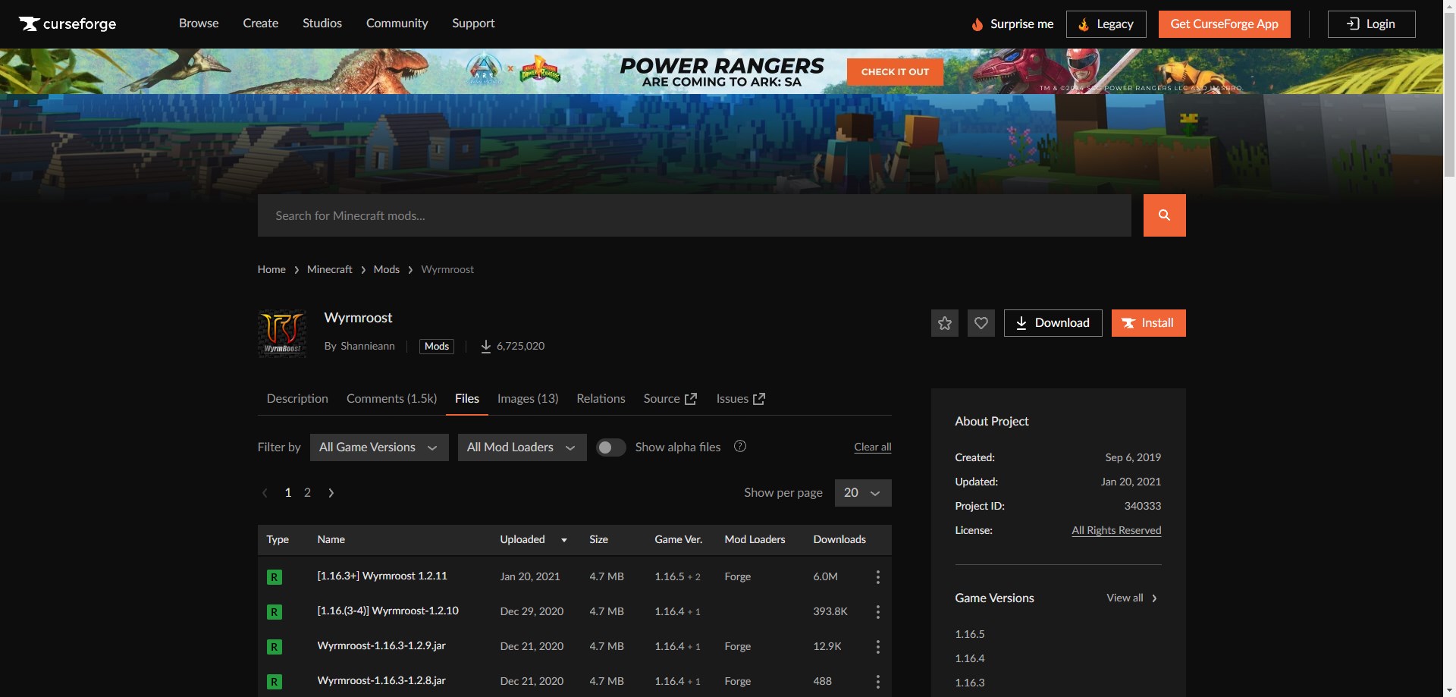Expand the All Mod Loaders dropdown
1456x697 pixels.
click(521, 447)
